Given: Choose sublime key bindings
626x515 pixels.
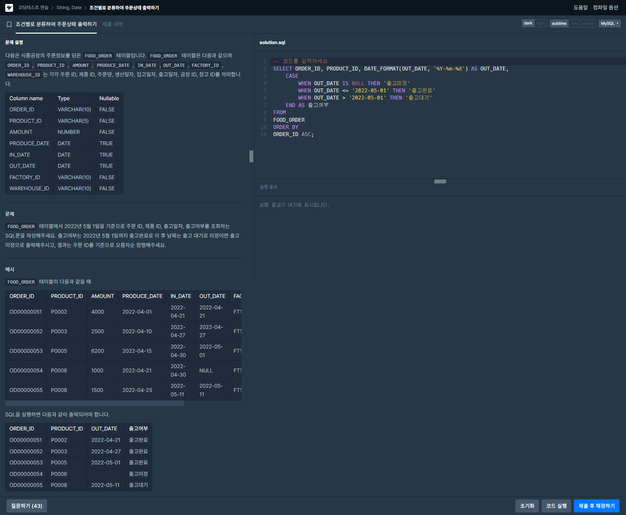Looking at the screenshot, I should pos(559,23).
